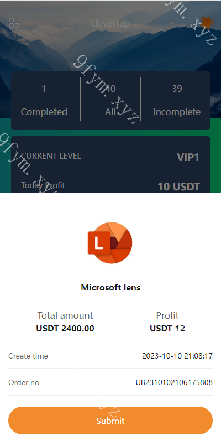The width and height of the screenshot is (221, 436).
Task: Select the Completed tasks counter
Action: tap(44, 100)
